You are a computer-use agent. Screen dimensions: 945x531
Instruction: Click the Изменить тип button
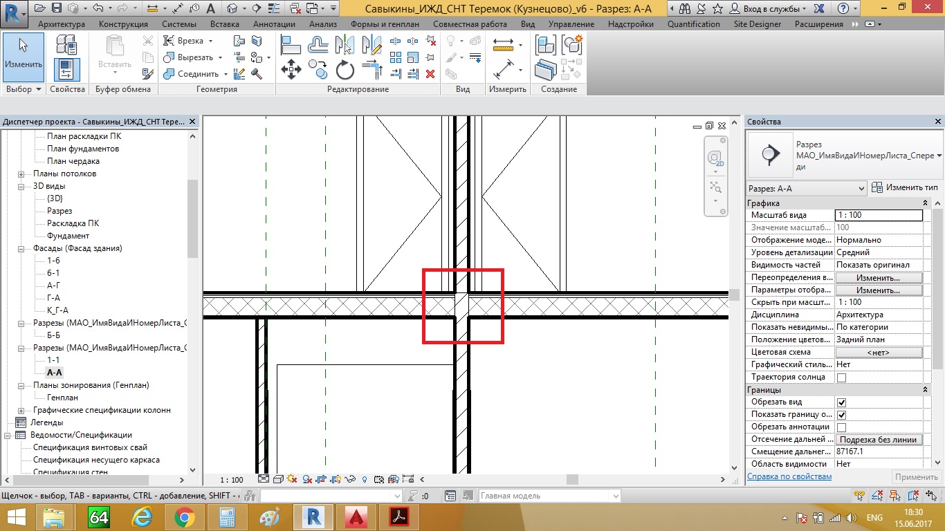tap(905, 188)
